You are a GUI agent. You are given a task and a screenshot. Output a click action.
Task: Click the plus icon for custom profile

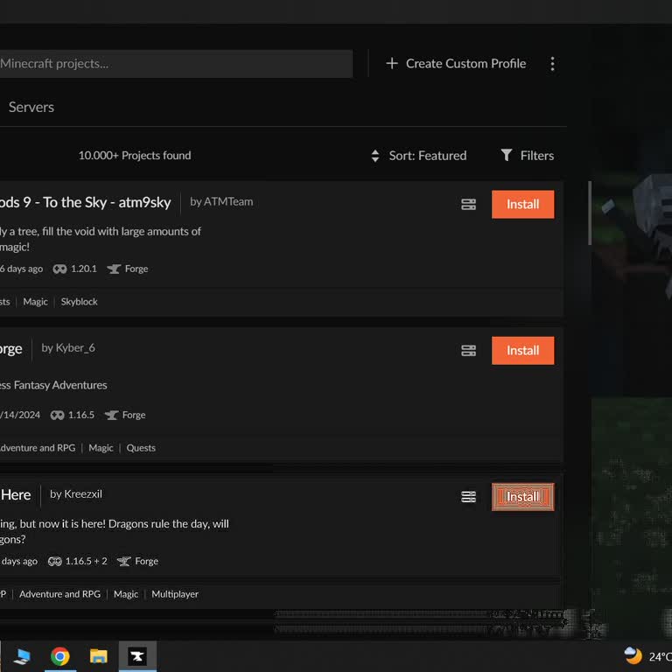click(x=392, y=63)
